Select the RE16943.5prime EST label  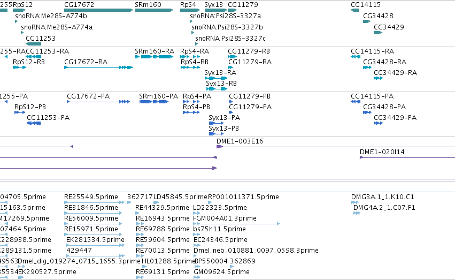(163, 218)
